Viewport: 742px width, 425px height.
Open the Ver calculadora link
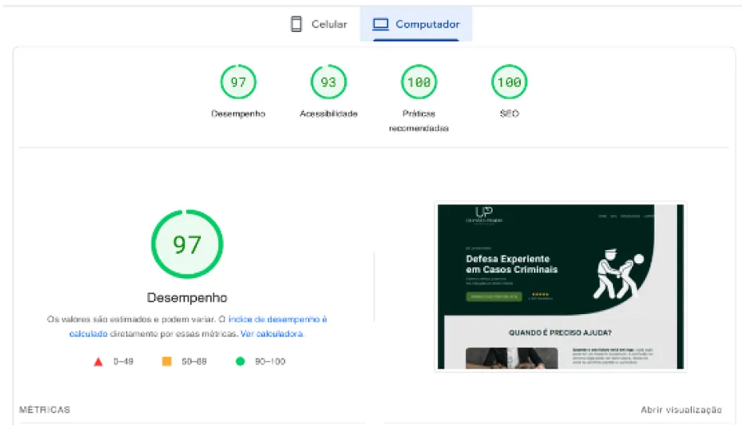271,334
